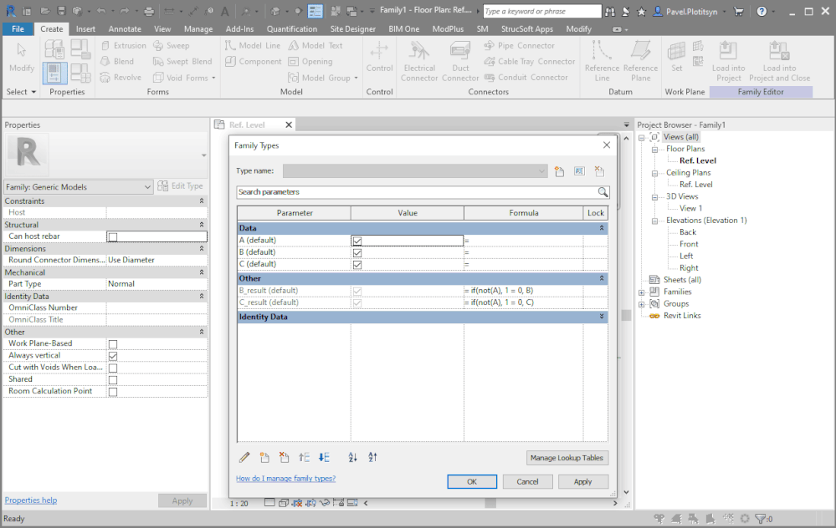Image resolution: width=836 pixels, height=528 pixels.
Task: Select the Duct Connector tool
Action: 460,62
